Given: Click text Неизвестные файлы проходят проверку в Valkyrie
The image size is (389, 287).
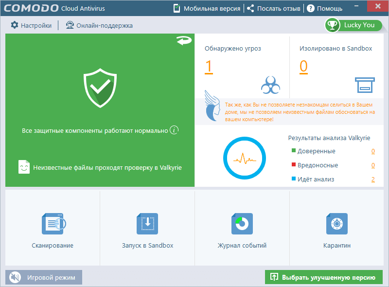Looking at the screenshot, I should click(x=107, y=168).
